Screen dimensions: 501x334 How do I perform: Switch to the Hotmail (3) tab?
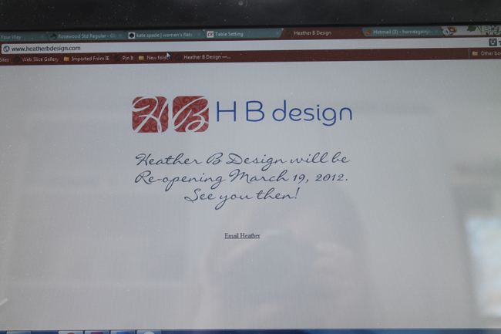pos(402,32)
